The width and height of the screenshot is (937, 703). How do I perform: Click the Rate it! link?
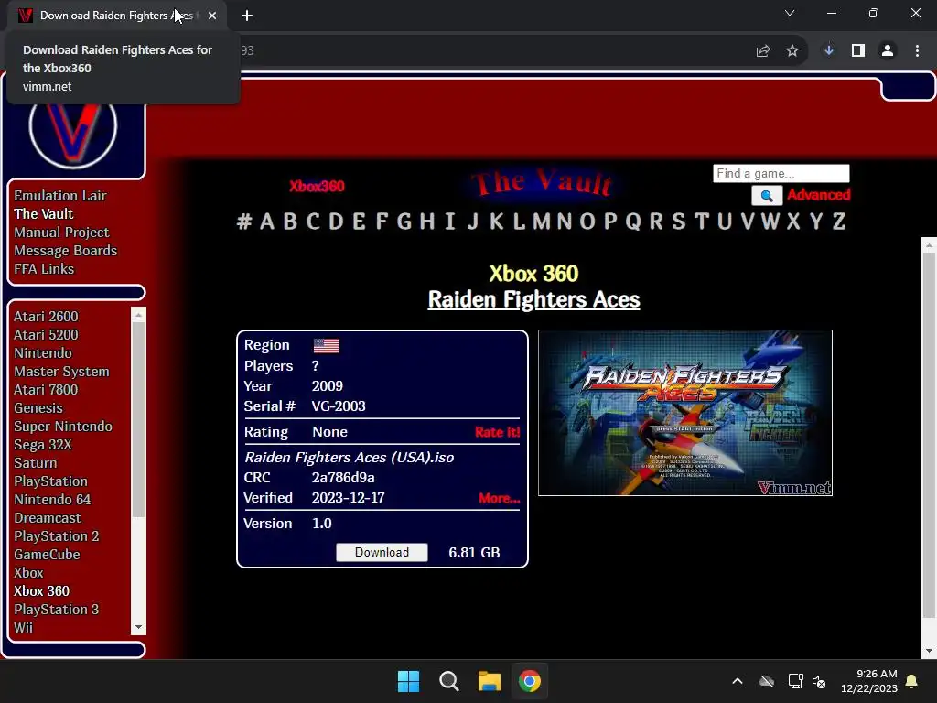(x=497, y=432)
